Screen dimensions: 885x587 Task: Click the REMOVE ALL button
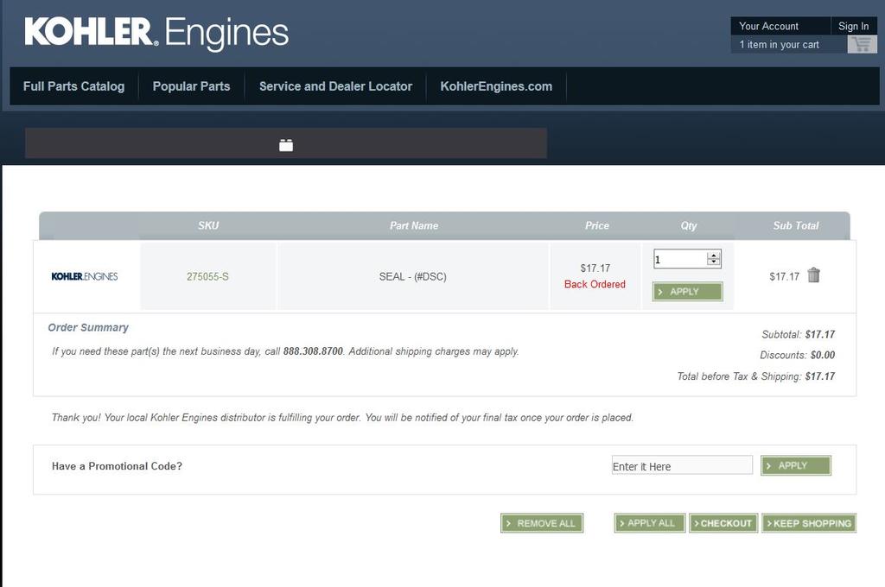[542, 523]
